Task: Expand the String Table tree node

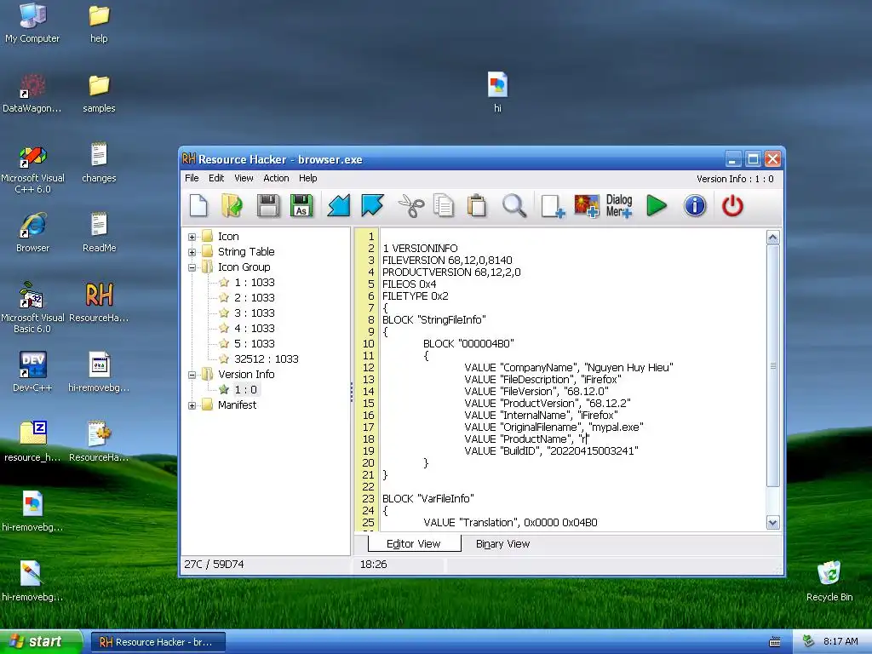Action: tap(192, 252)
